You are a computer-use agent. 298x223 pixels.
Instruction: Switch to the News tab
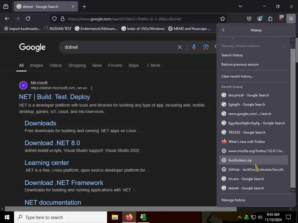(97, 65)
